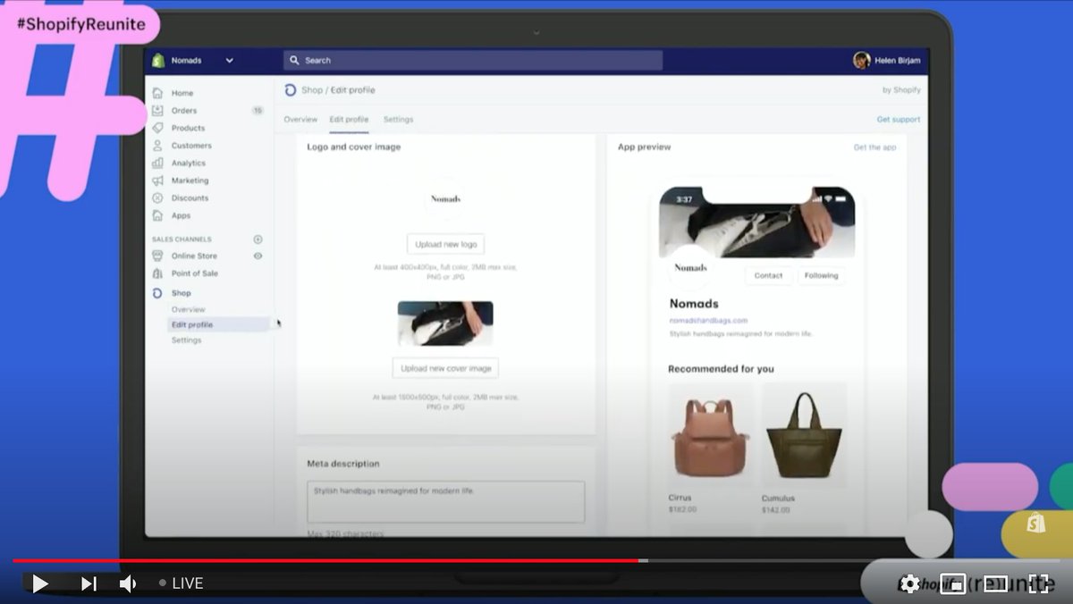Open Apps in the sidebar

(181, 215)
